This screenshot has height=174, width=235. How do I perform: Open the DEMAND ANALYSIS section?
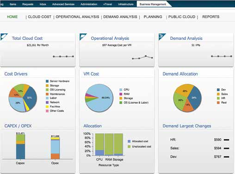(x=120, y=17)
